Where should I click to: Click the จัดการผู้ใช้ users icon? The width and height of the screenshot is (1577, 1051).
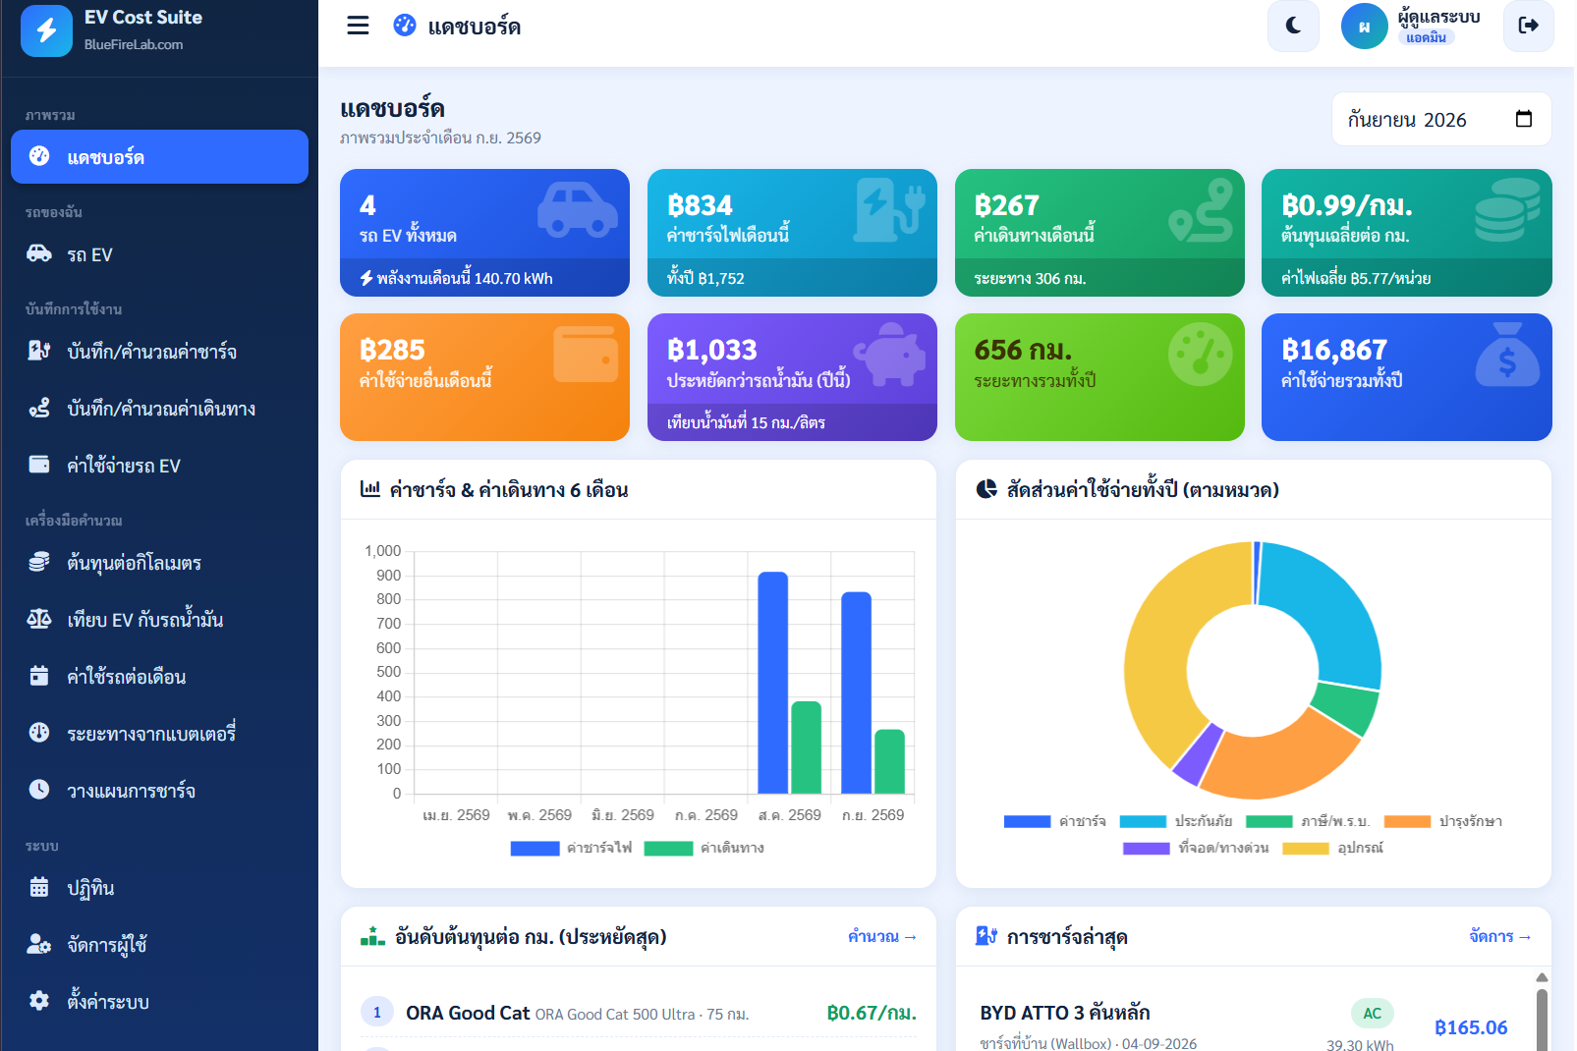(39, 944)
